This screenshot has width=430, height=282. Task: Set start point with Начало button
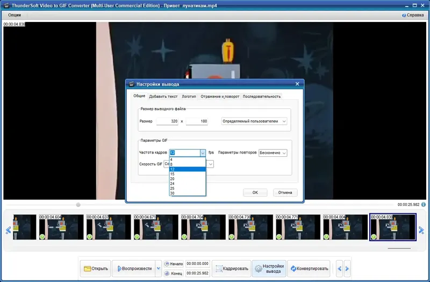click(174, 264)
